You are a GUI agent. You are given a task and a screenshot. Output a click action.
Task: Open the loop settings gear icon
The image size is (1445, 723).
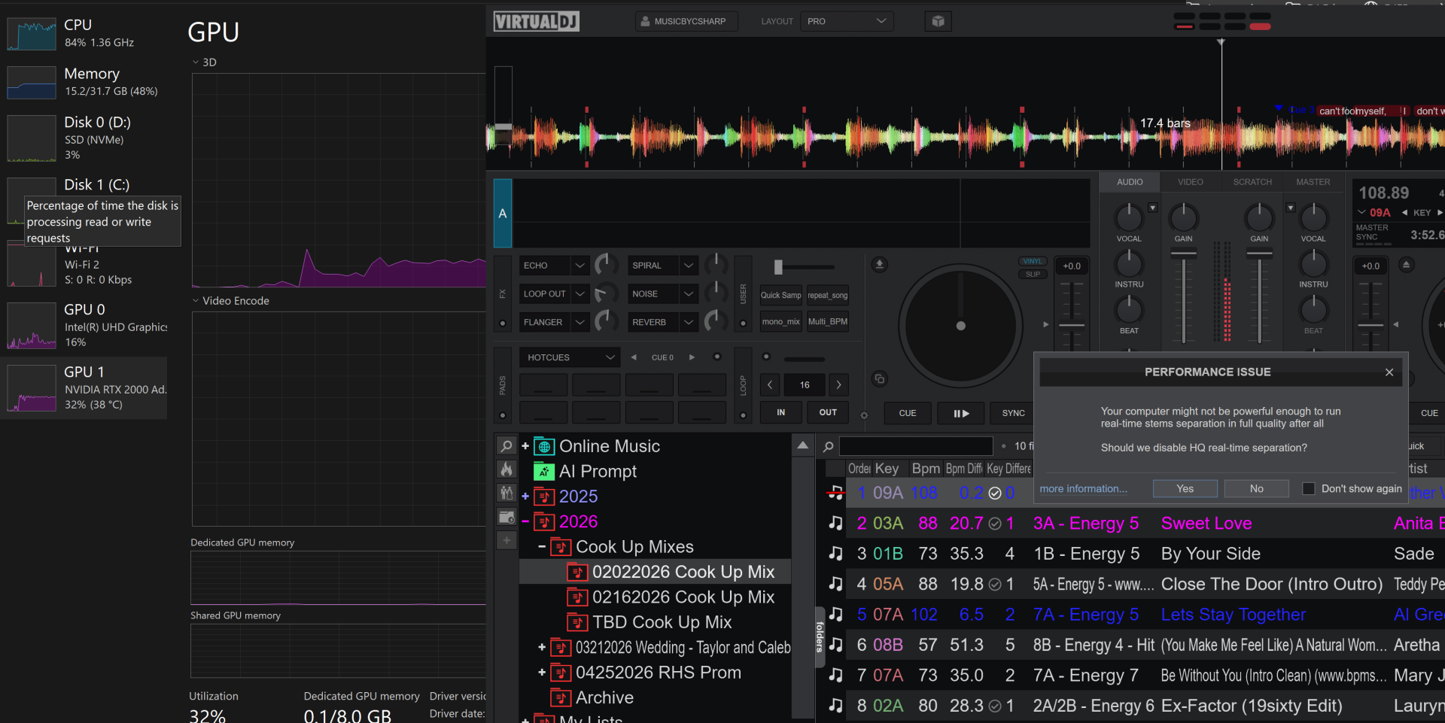pos(864,415)
